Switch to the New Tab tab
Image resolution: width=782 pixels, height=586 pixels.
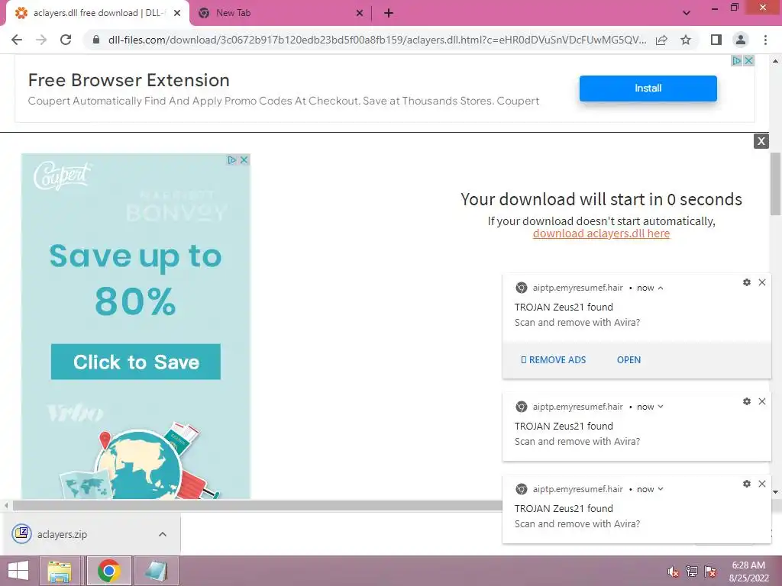(x=234, y=13)
